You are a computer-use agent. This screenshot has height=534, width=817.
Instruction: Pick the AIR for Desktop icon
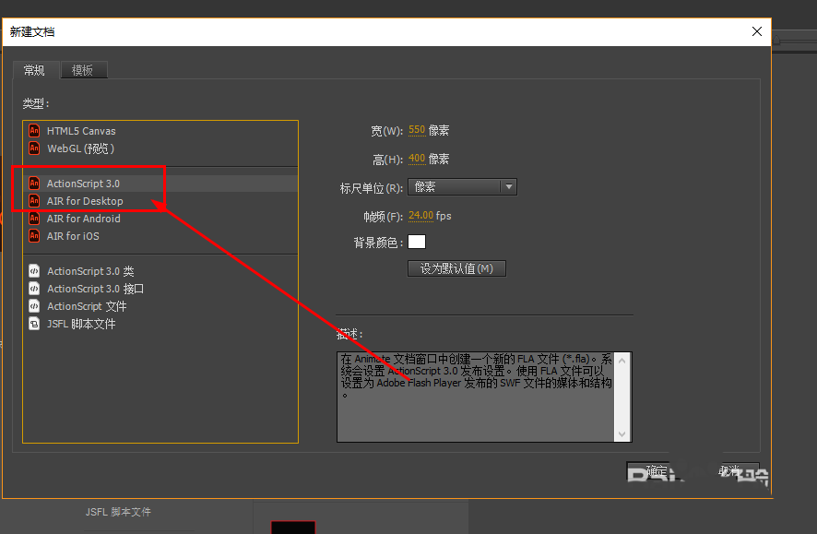(x=34, y=200)
